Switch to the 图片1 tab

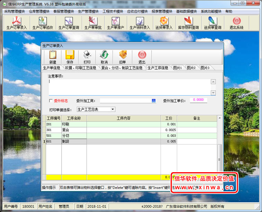177,68
